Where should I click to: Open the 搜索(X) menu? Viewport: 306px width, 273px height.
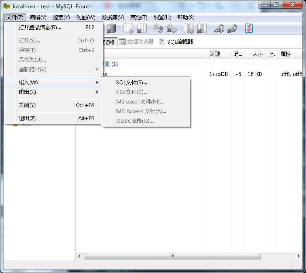61,17
